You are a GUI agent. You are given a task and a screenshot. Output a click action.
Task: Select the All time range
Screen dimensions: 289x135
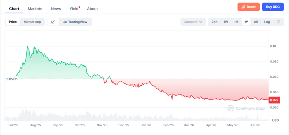256,22
